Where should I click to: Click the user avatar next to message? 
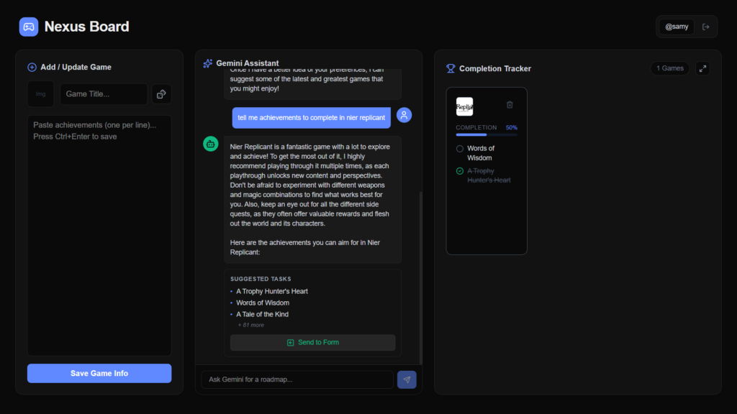(x=404, y=115)
